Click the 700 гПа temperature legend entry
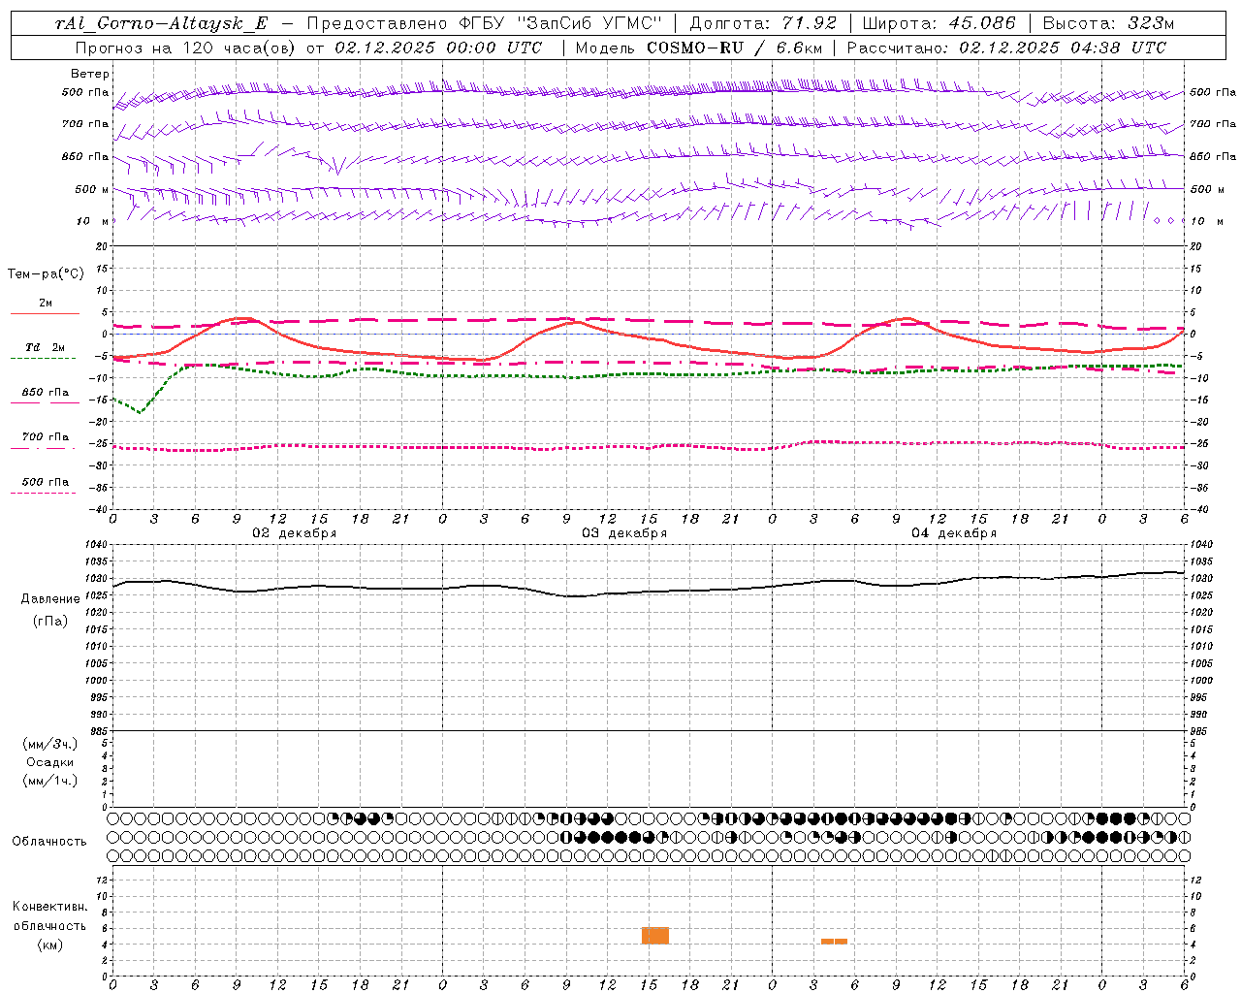The image size is (1241, 993). pos(45,437)
